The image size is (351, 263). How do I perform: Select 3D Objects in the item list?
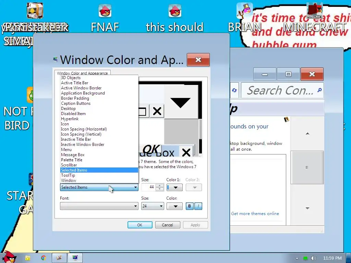point(99,78)
